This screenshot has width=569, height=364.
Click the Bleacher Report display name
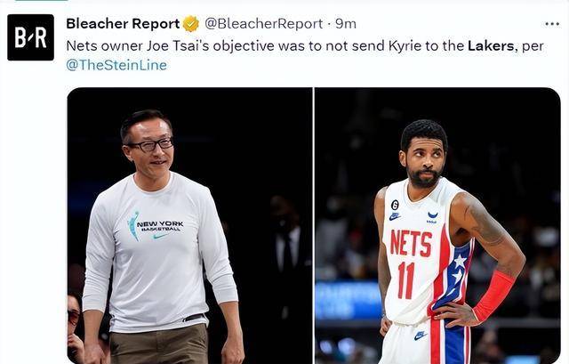pyautogui.click(x=123, y=24)
